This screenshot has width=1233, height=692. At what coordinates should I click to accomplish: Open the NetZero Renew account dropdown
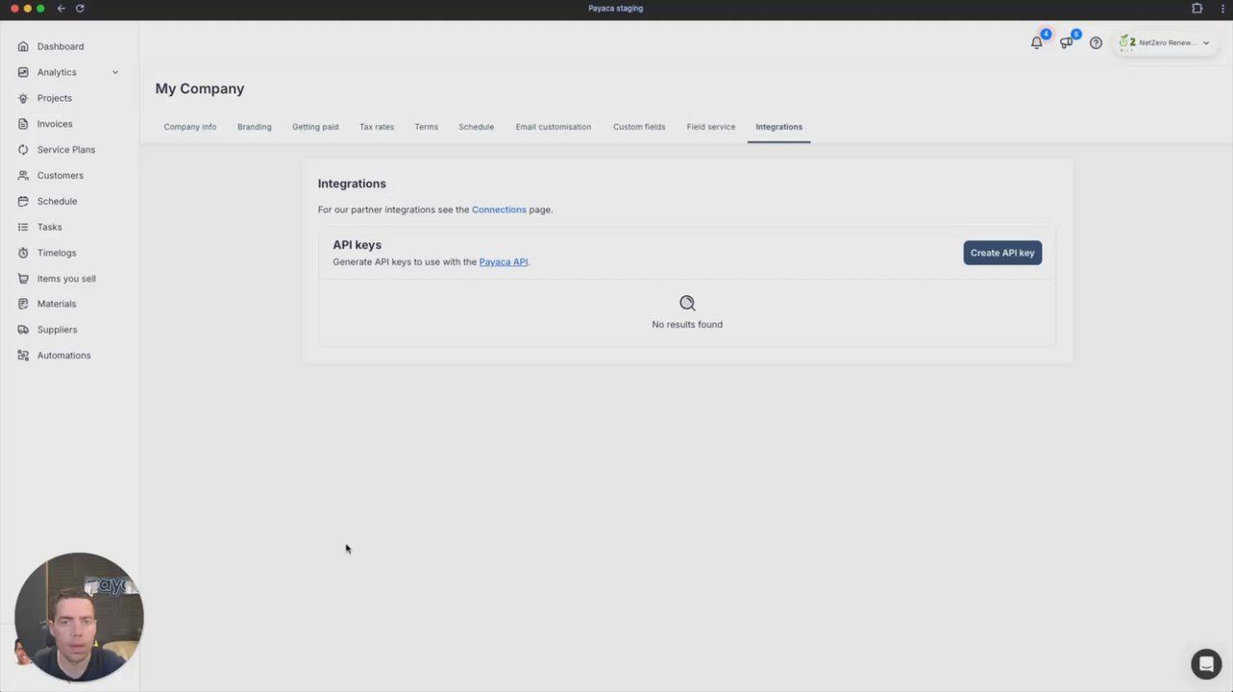click(x=1164, y=42)
